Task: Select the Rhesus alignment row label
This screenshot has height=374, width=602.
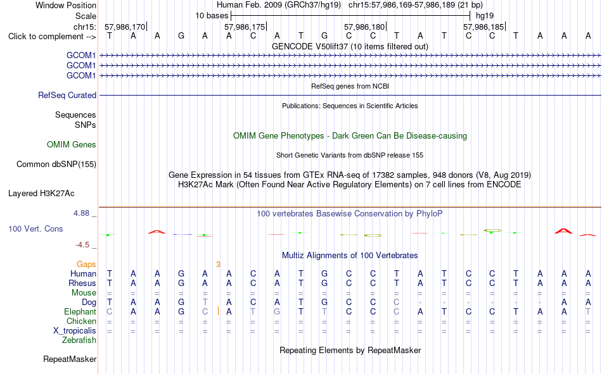Action: click(82, 283)
